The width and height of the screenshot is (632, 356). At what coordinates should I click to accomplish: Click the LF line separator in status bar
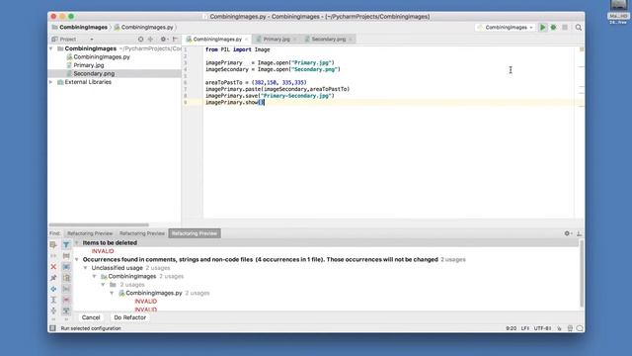[524, 328]
